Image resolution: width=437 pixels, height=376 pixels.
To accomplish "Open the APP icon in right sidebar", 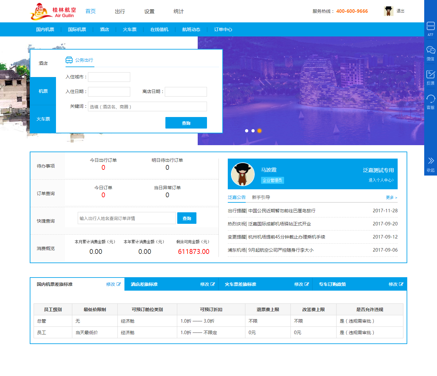I will pyautogui.click(x=431, y=26).
